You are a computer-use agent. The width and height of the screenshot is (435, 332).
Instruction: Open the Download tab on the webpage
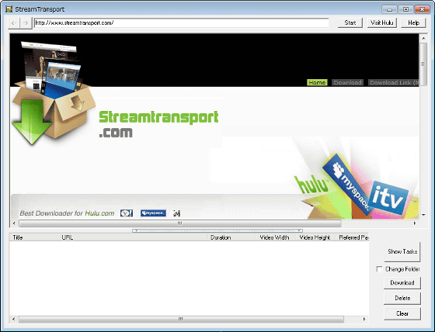coord(348,82)
